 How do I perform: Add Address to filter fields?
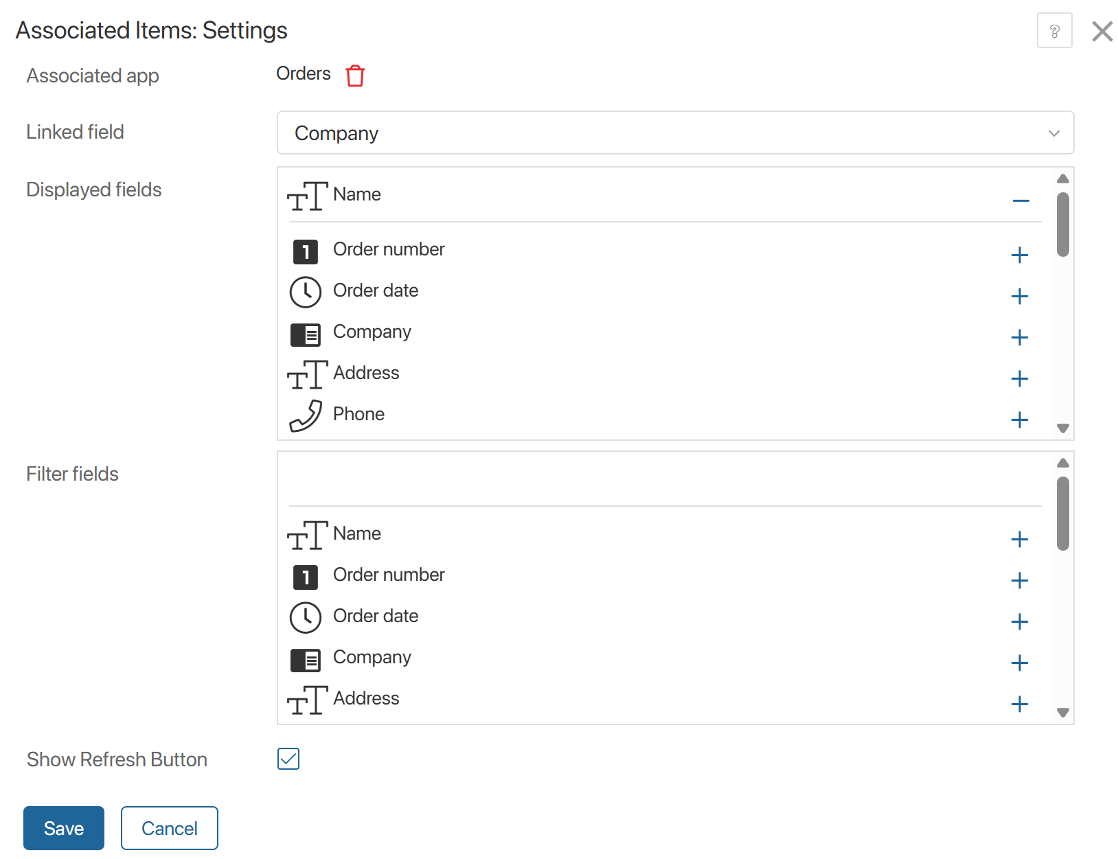pos(1020,705)
